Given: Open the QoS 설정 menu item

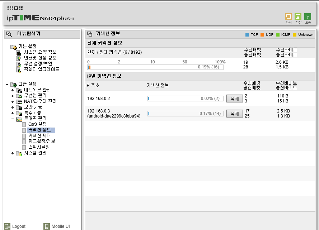Looking at the screenshot, I should point(37,124).
